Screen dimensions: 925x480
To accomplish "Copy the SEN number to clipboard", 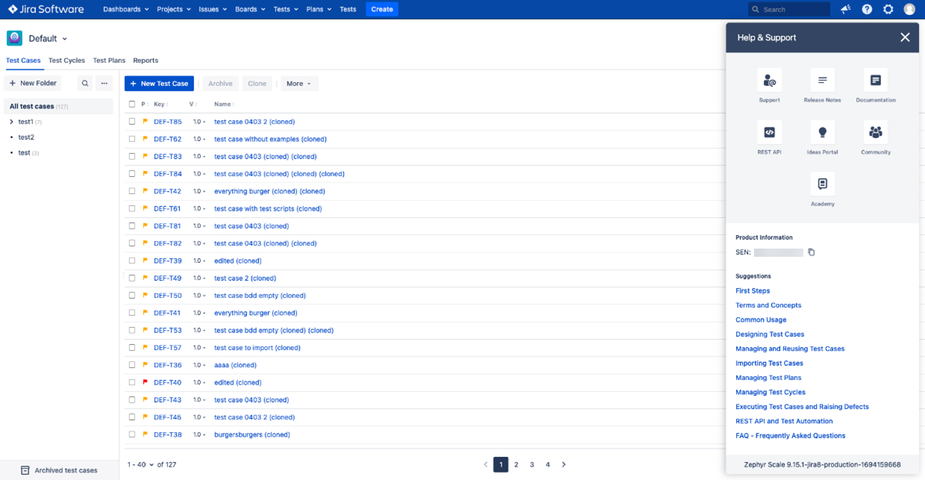I will [x=812, y=252].
